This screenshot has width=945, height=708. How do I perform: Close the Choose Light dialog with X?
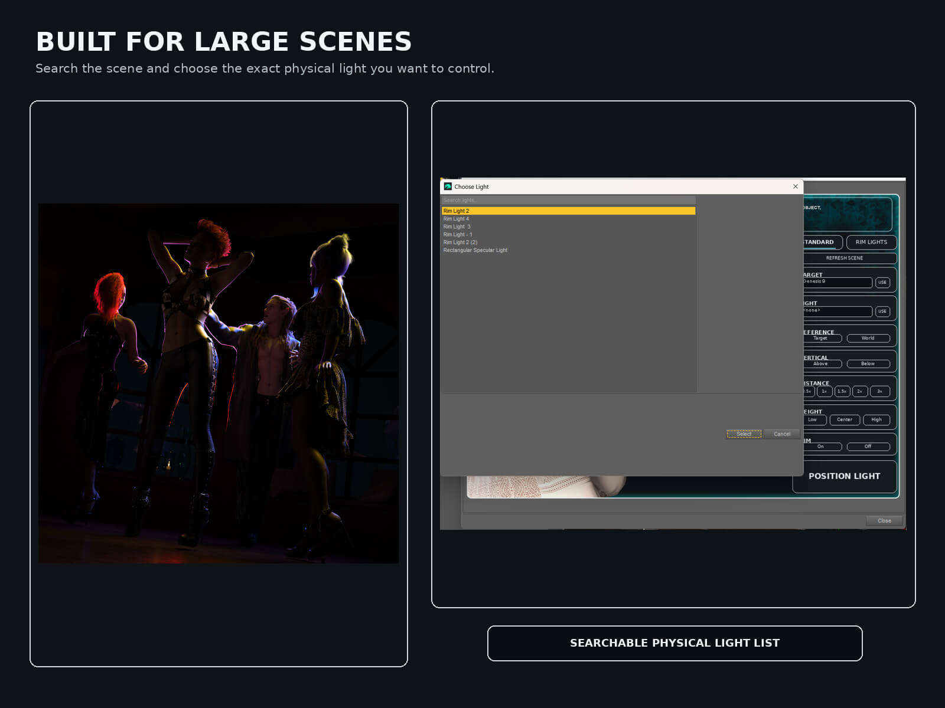pos(795,186)
